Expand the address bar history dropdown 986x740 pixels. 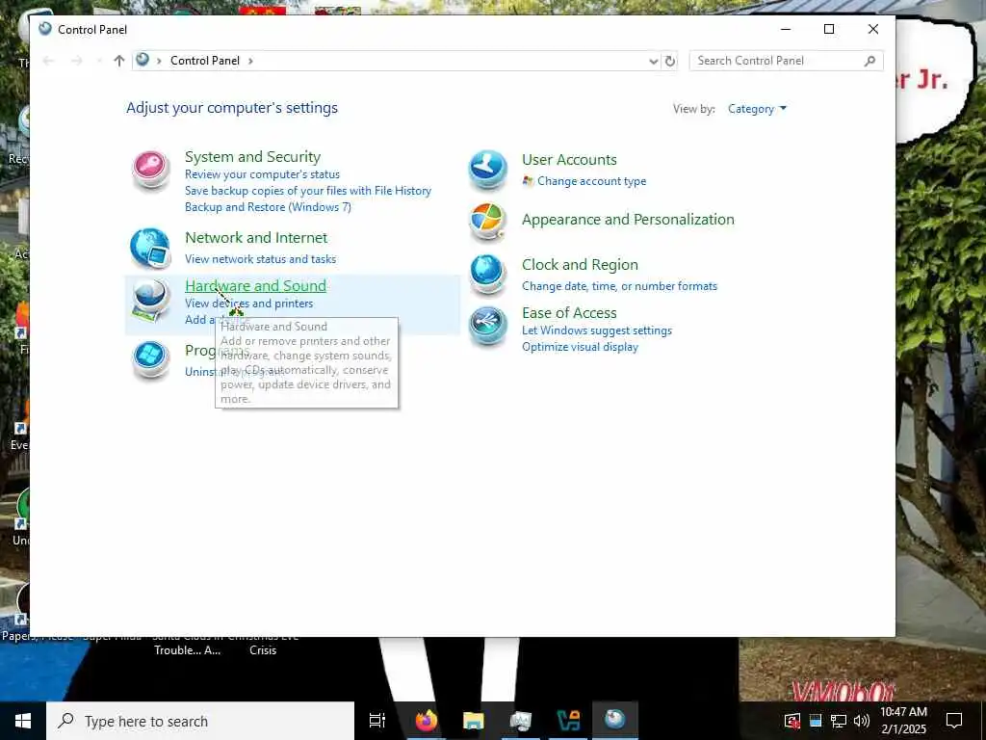(x=654, y=61)
